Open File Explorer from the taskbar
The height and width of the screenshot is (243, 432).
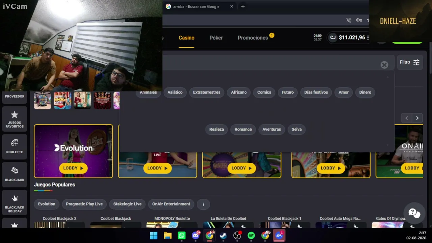click(x=168, y=235)
